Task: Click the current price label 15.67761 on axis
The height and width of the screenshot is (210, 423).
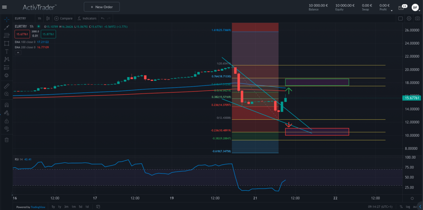Action: [412, 98]
